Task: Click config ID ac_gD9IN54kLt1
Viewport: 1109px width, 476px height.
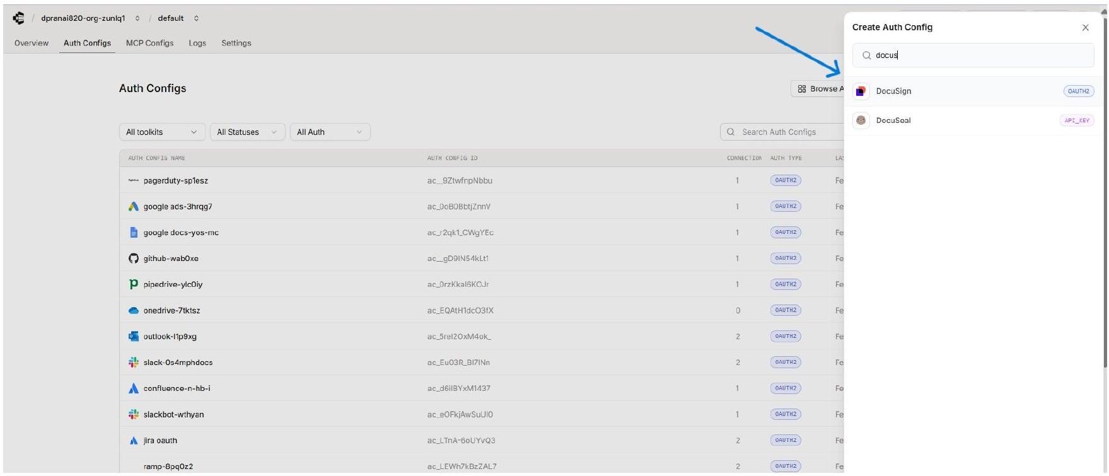Action: (x=458, y=258)
